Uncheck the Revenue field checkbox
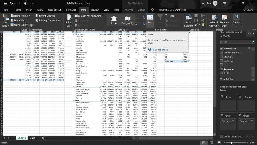The height and width of the screenshot is (145, 257). 221,69
